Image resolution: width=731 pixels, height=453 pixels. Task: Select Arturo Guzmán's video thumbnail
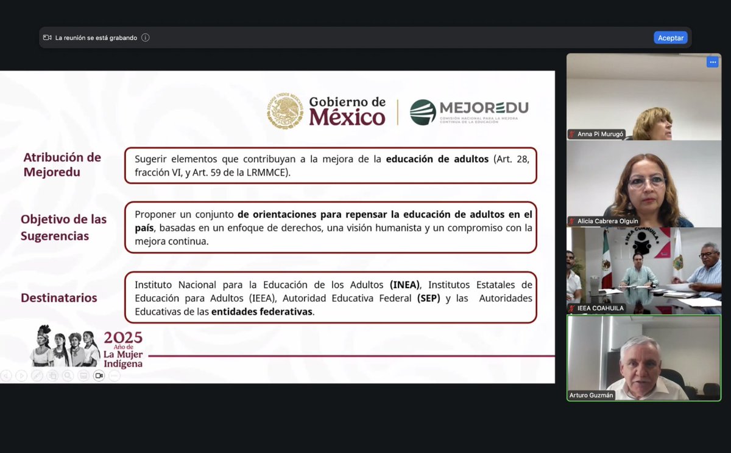tap(644, 358)
